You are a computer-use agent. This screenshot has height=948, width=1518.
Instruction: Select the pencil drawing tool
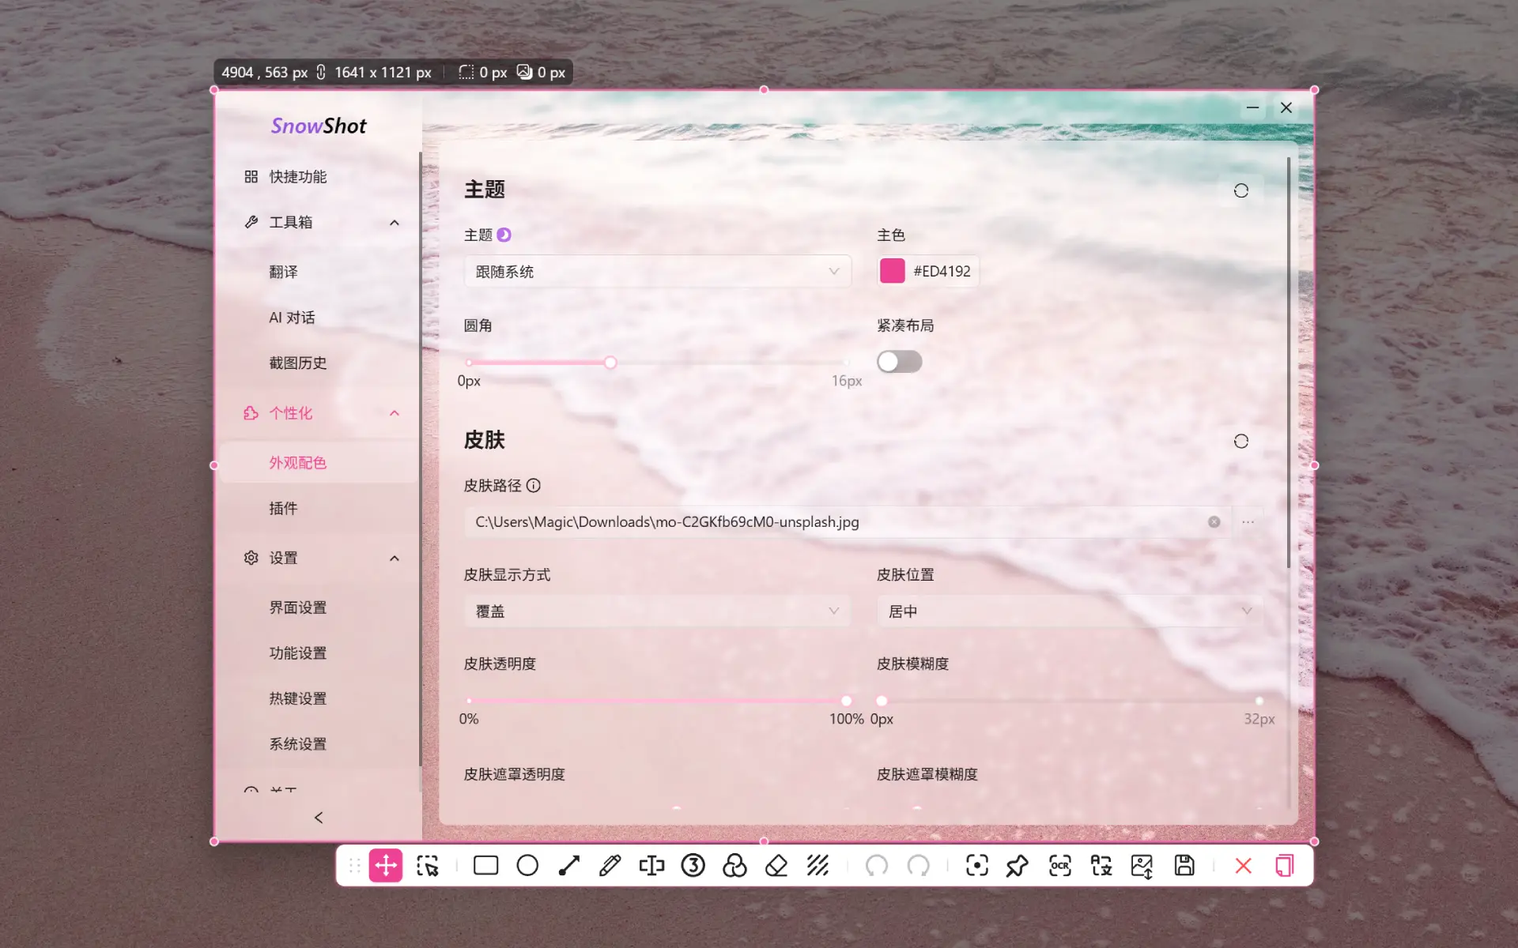click(x=610, y=866)
